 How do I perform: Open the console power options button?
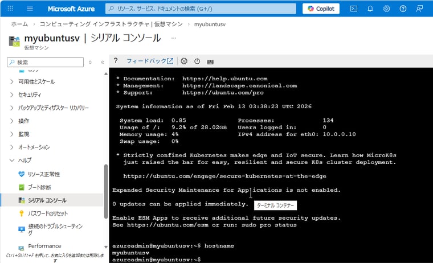(197, 61)
